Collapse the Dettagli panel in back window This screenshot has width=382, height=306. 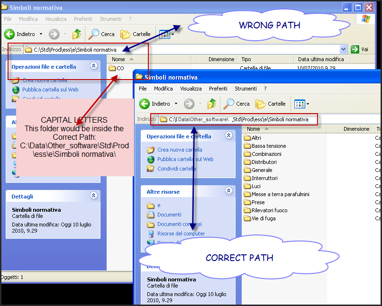[93, 196]
